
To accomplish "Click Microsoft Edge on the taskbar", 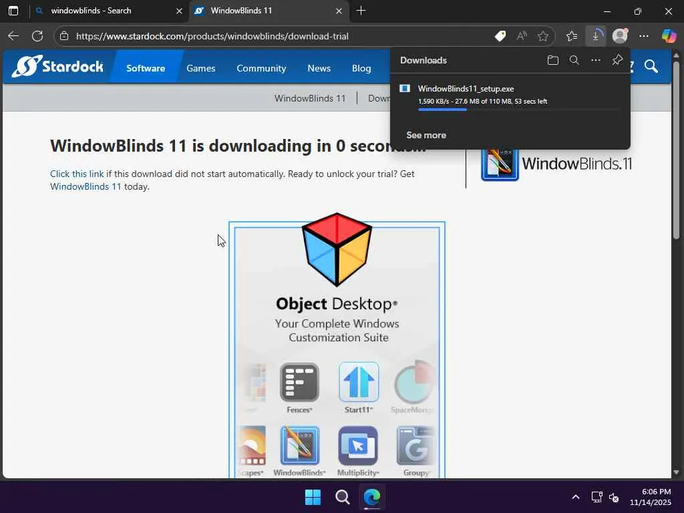I will coord(372,497).
